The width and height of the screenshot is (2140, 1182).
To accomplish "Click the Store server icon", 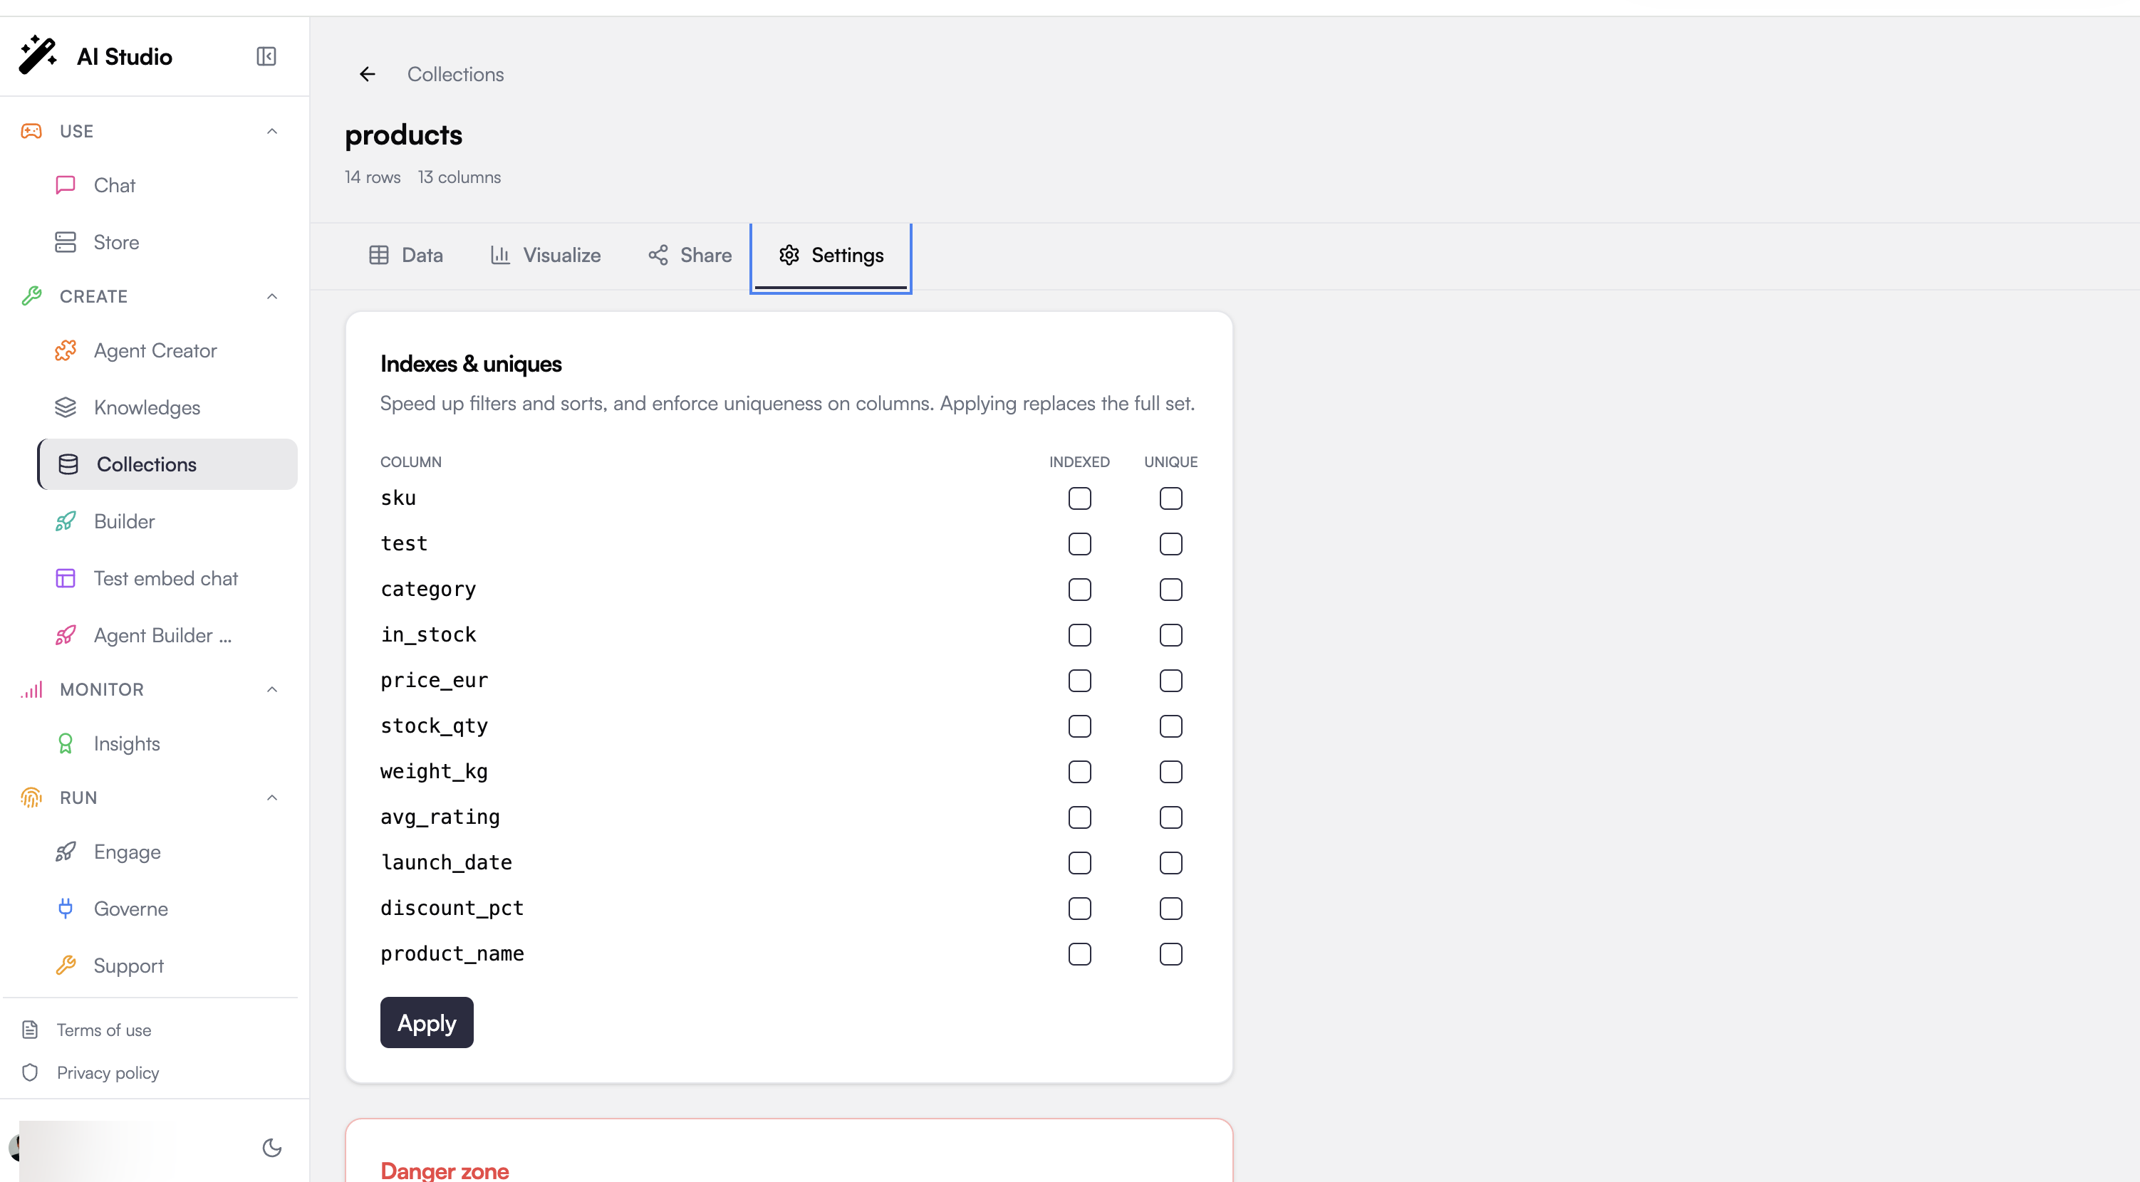I will [66, 241].
